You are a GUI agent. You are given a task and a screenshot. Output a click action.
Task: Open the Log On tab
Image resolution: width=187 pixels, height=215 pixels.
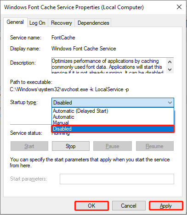tap(37, 23)
